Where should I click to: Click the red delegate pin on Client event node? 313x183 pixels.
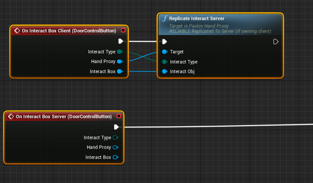[x=123, y=30]
